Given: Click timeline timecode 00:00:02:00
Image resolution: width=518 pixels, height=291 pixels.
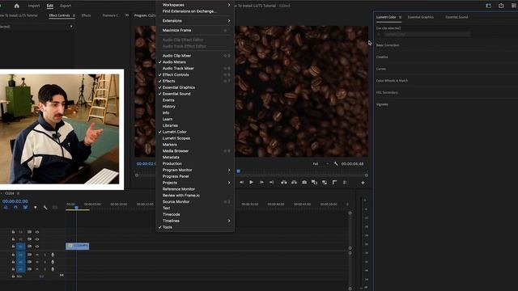Looking at the screenshot, I should pyautogui.click(x=15, y=201).
